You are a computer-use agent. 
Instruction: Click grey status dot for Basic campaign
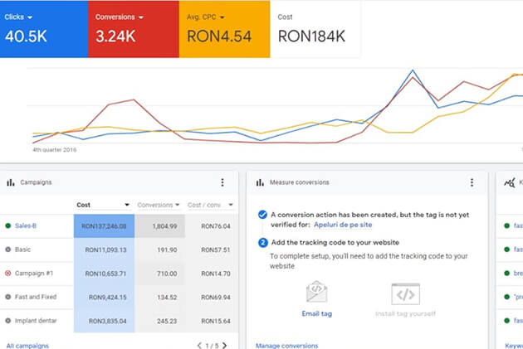point(7,249)
